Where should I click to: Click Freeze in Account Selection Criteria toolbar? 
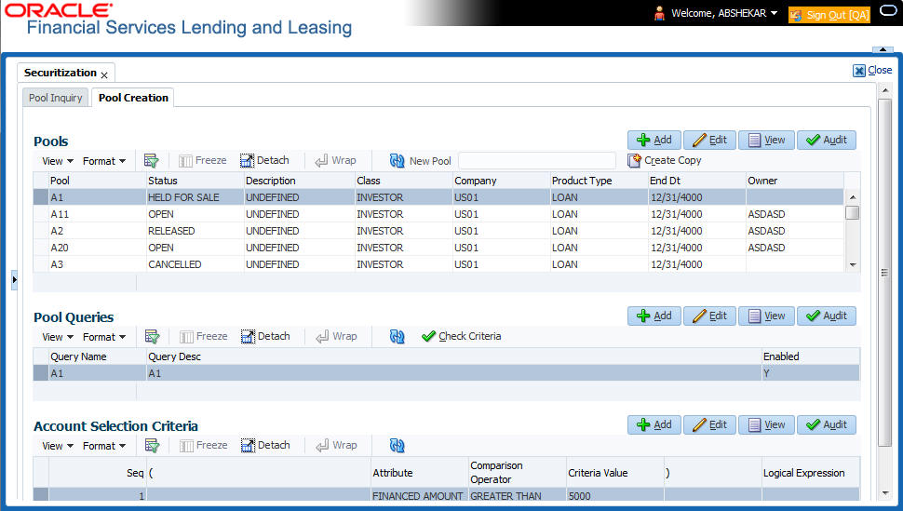pos(204,445)
